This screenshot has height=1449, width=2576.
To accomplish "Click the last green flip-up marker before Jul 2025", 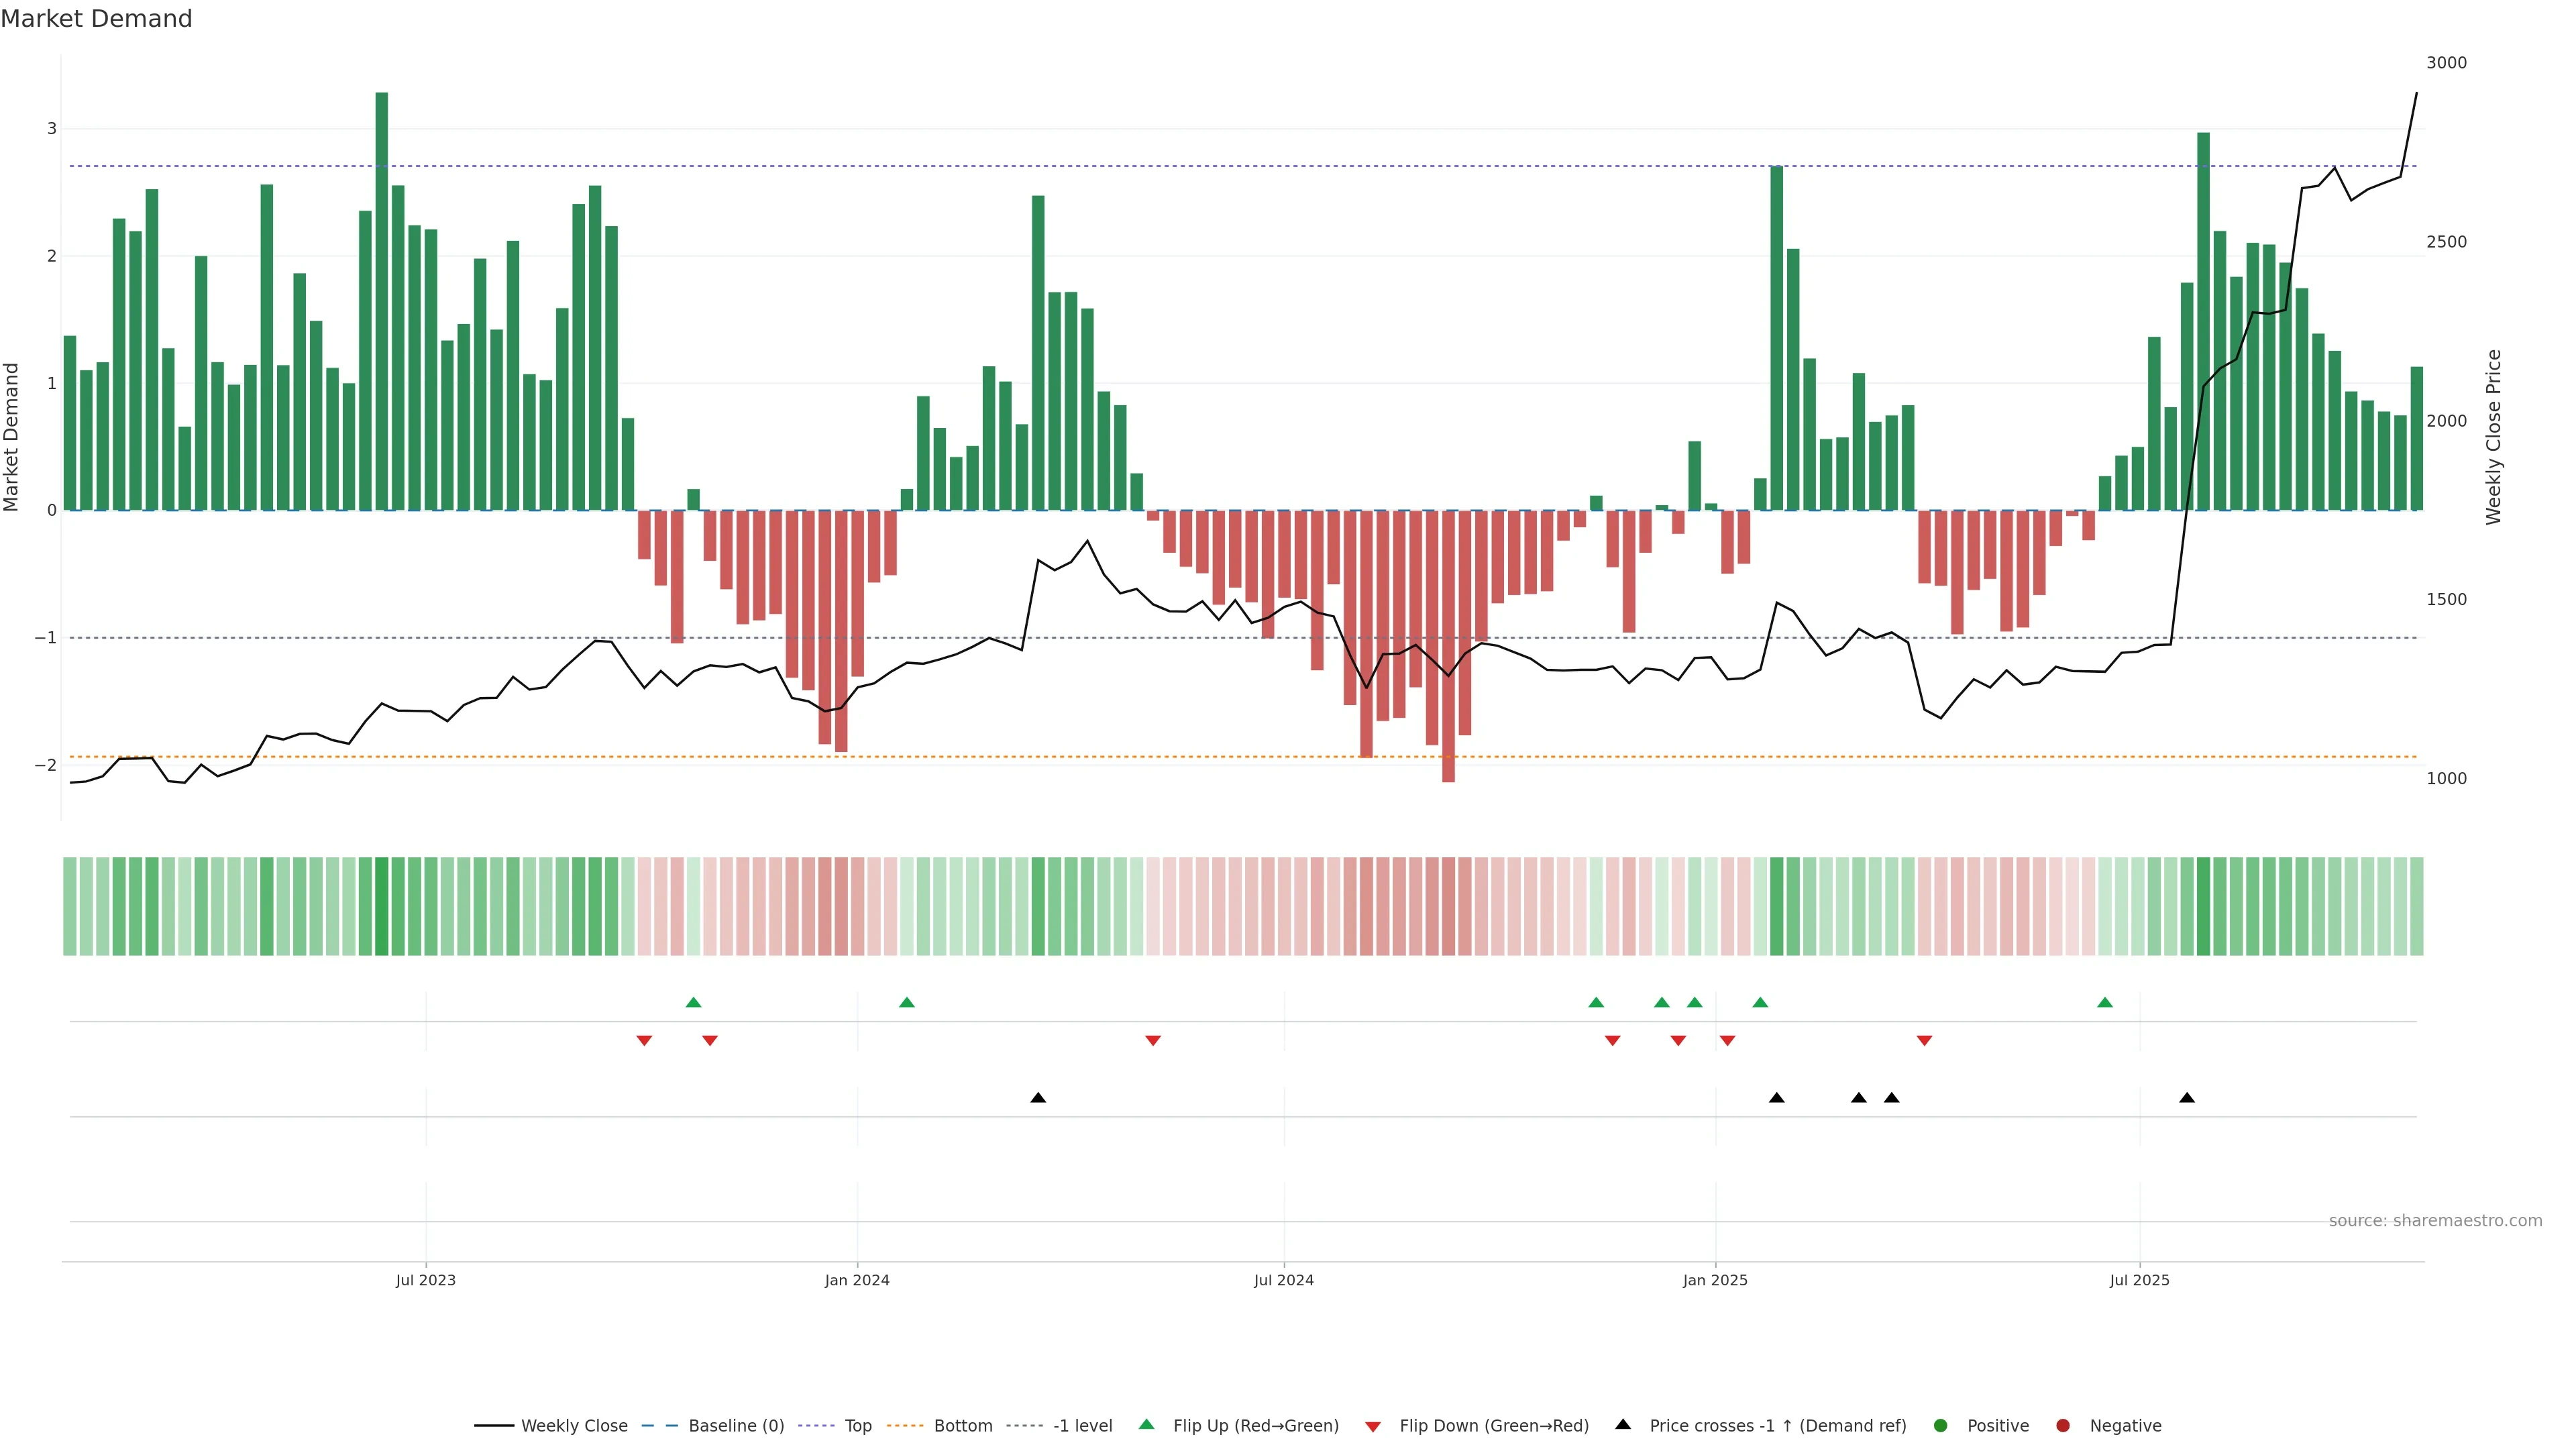I will click(2105, 1003).
